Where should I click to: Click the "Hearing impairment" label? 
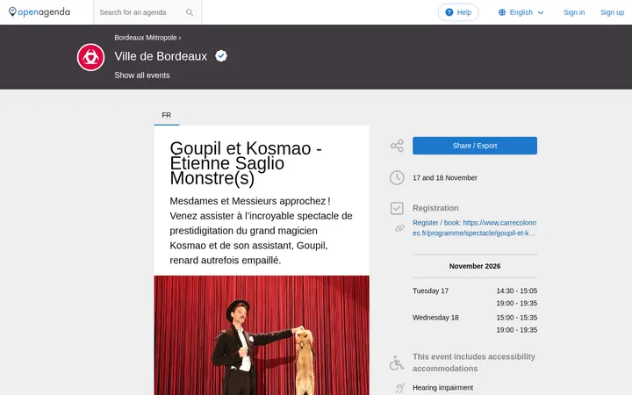tap(442, 388)
